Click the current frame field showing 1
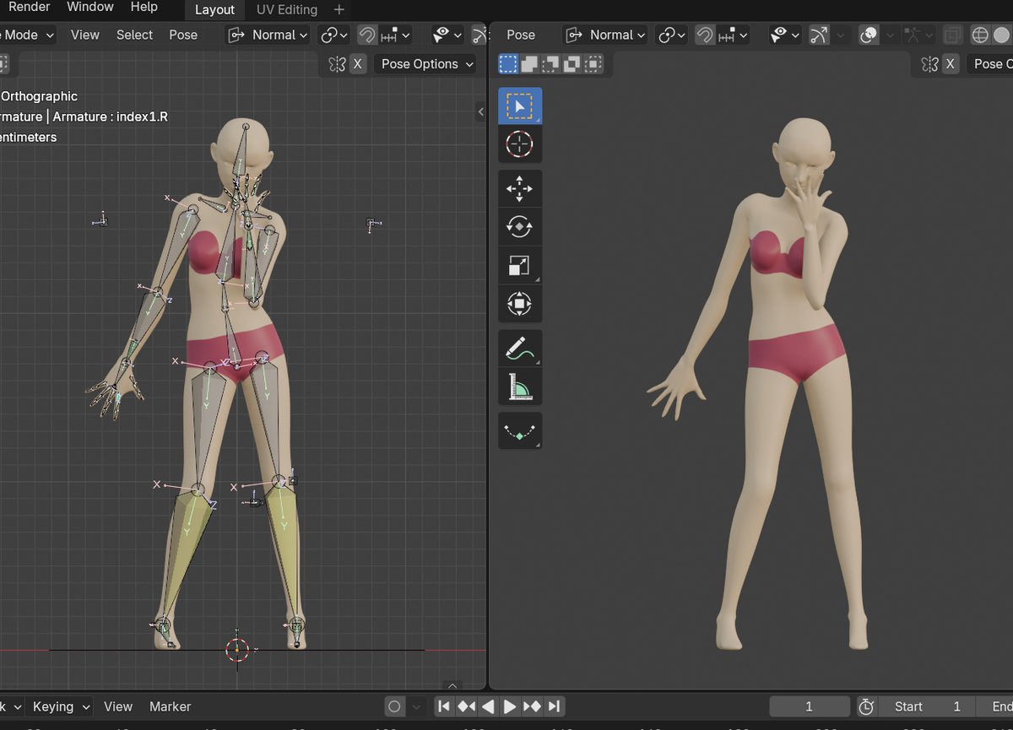The height and width of the screenshot is (730, 1013). click(x=809, y=706)
